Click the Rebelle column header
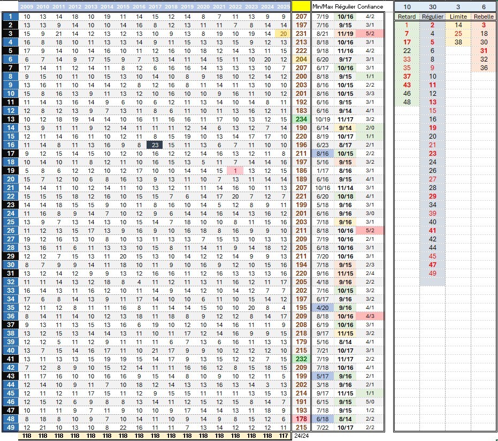The width and height of the screenshot is (498, 441). tap(484, 17)
